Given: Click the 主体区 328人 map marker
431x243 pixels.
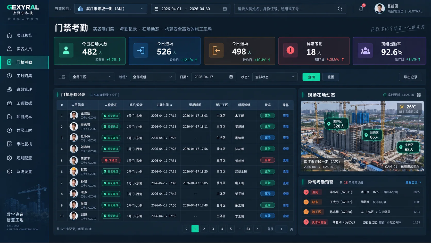Looking at the screenshot, I should point(336,124).
